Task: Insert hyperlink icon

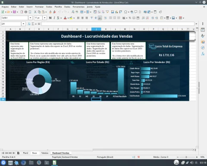Action: tap(132, 12)
